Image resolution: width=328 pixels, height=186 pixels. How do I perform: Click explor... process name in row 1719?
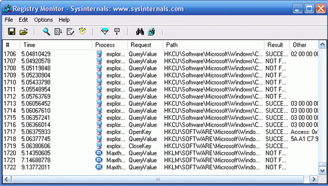pyautogui.click(x=116, y=146)
